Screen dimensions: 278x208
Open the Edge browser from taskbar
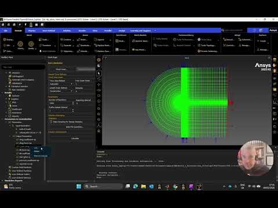point(136,187)
